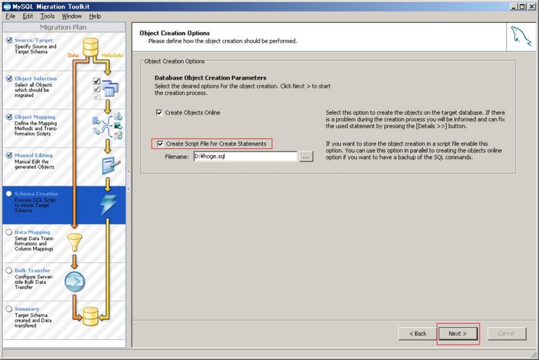Click the 'Data Mapping' step title
The height and width of the screenshot is (360, 539).
click(32, 233)
